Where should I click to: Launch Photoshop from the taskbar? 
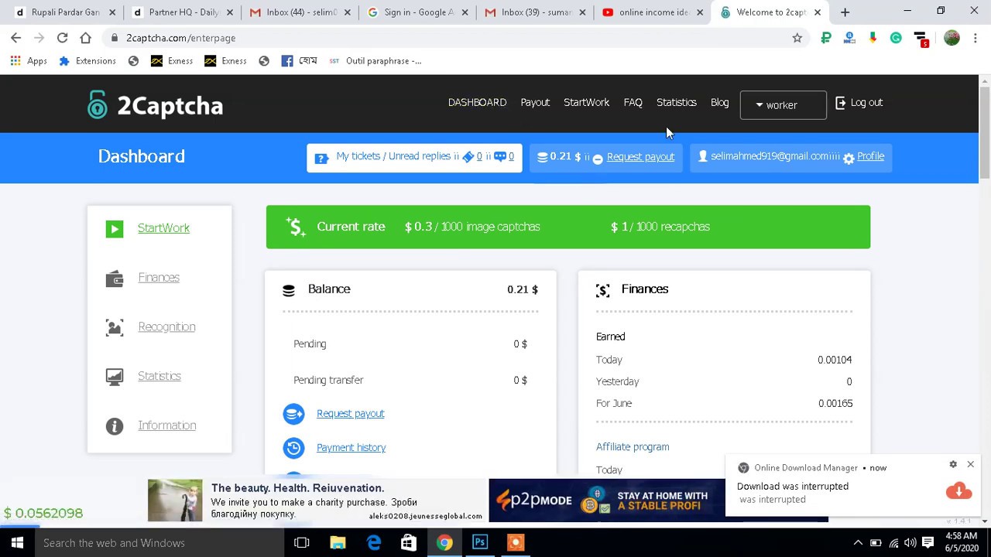coord(480,542)
